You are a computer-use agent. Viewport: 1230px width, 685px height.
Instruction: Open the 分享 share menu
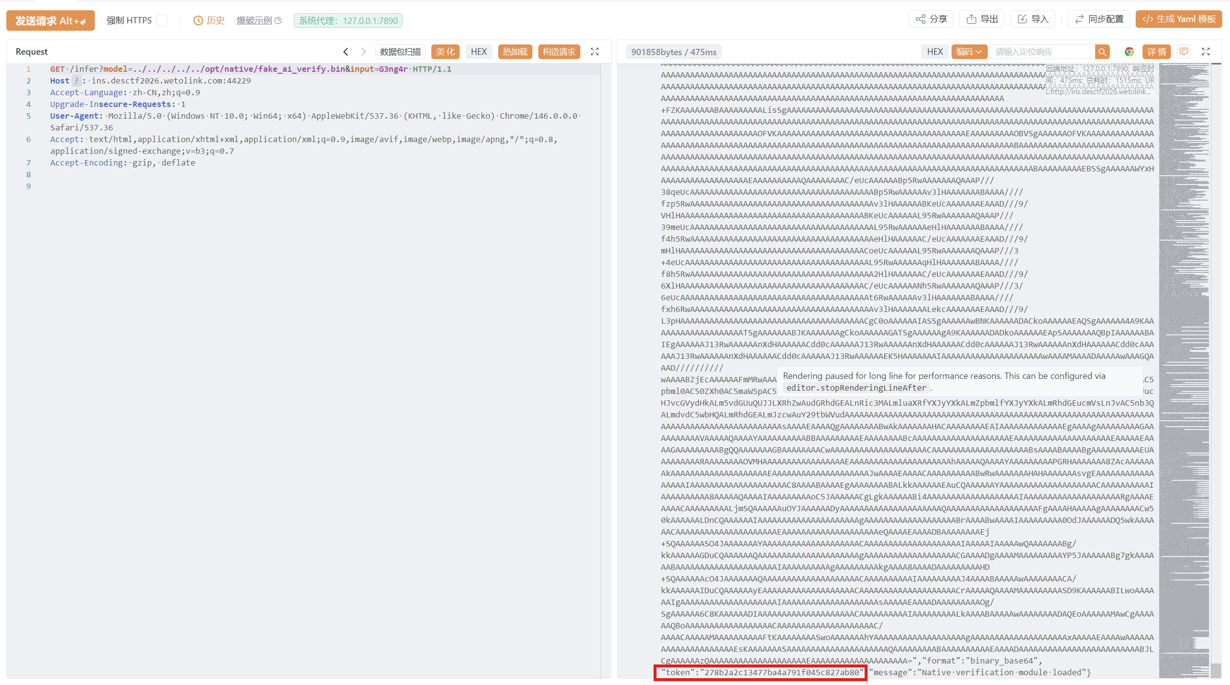(x=931, y=19)
